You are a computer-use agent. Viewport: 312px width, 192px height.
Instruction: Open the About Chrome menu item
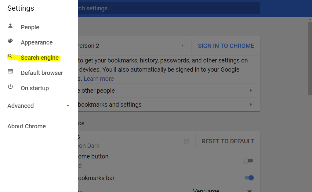(27, 126)
